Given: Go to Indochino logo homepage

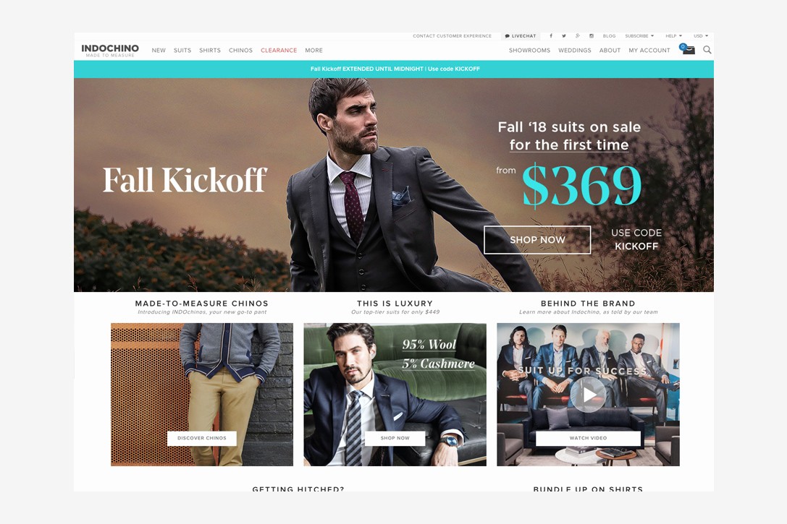Looking at the screenshot, I should pyautogui.click(x=110, y=50).
